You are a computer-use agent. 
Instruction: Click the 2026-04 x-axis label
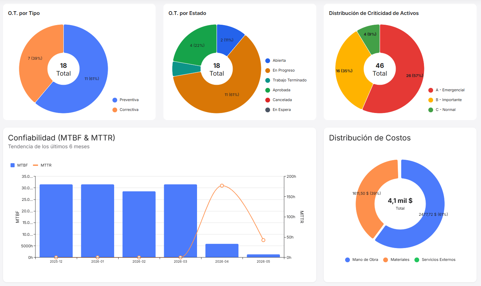click(222, 262)
